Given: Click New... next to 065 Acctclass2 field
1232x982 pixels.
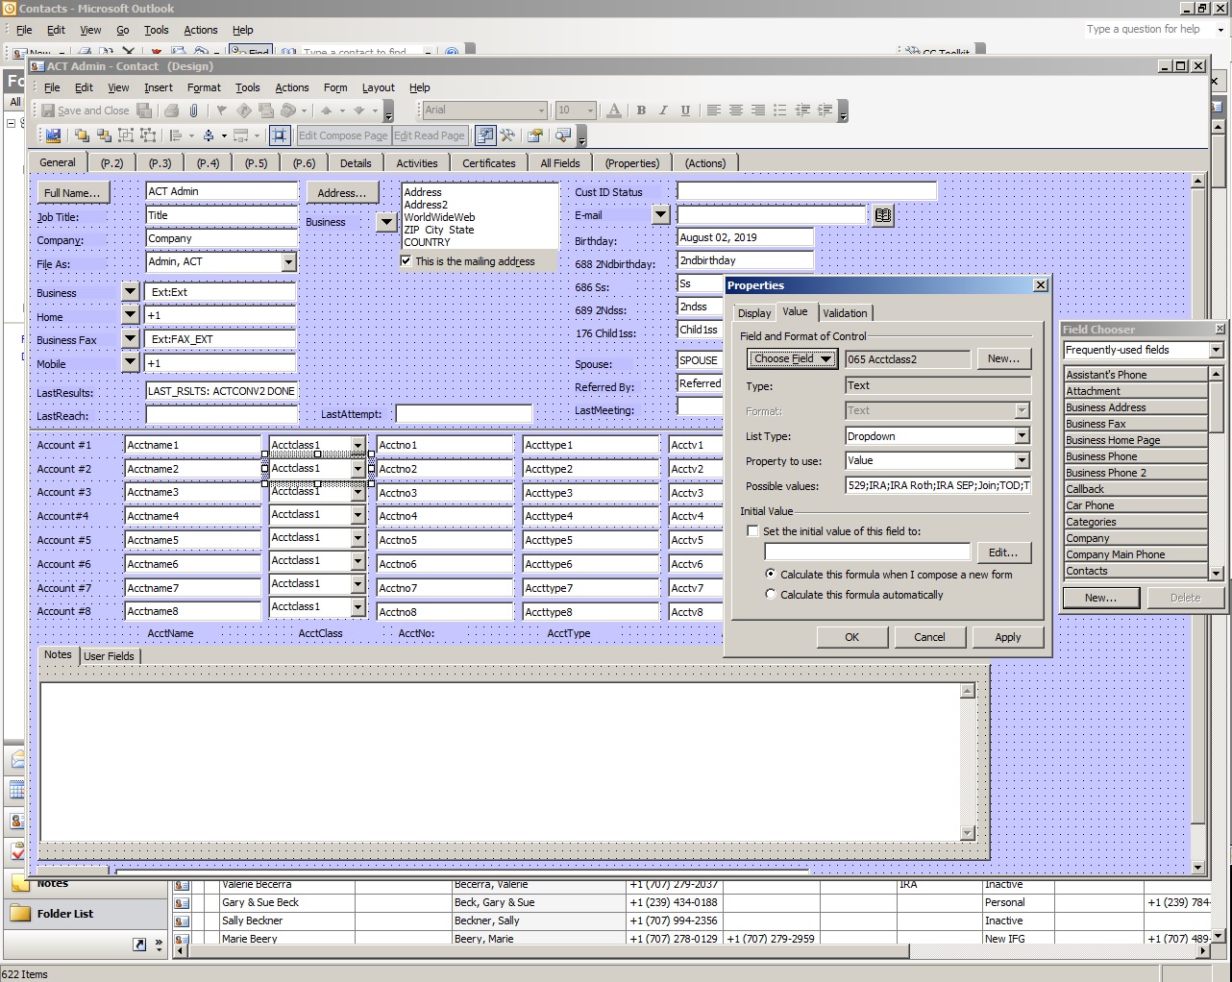Looking at the screenshot, I should click(x=1003, y=358).
